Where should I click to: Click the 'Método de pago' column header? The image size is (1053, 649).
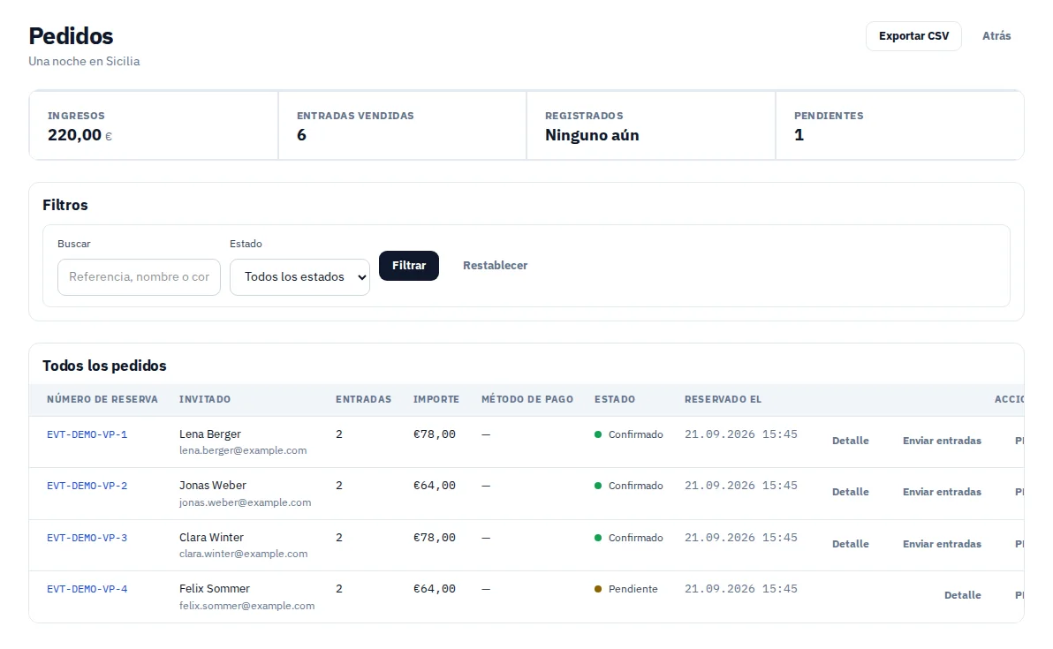527,399
